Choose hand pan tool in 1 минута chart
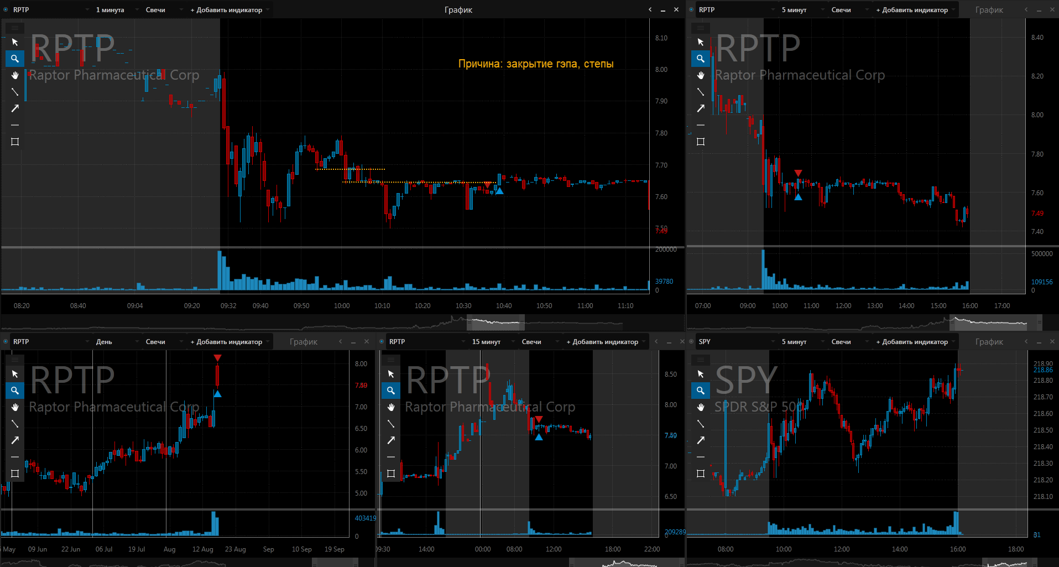Image resolution: width=1059 pixels, height=567 pixels. point(15,75)
